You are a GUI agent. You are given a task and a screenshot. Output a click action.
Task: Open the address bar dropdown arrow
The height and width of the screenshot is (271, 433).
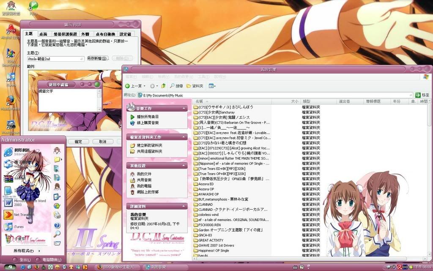click(411, 95)
